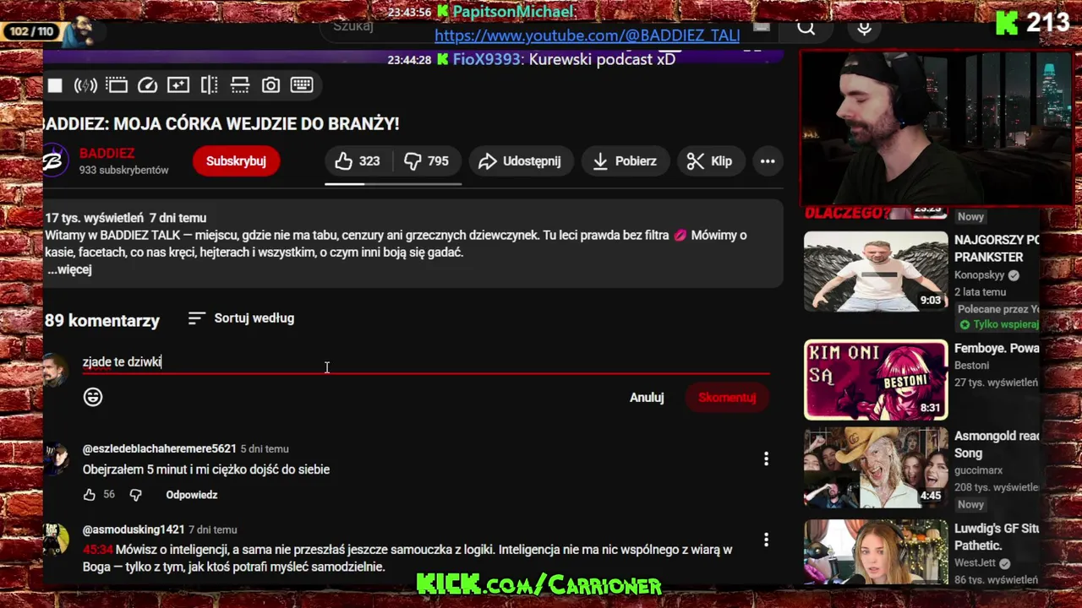Download the video via Pobierz
Viewport: 1082px width, 608px height.
point(625,161)
